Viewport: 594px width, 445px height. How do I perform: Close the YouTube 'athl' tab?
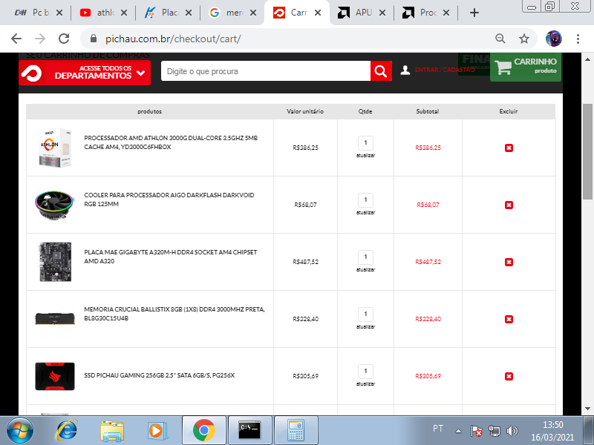click(124, 13)
